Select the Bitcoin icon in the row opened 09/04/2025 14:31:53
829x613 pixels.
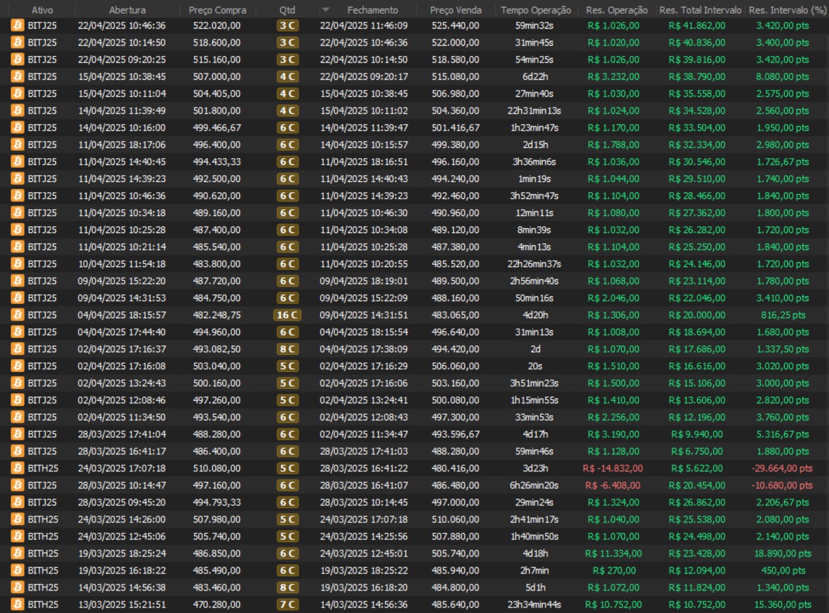[x=17, y=298]
